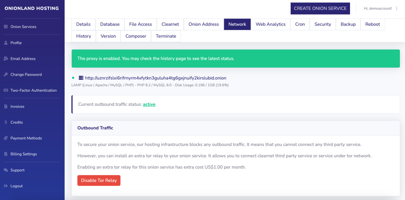Click the Payment Methods coins icon

(x=6, y=138)
